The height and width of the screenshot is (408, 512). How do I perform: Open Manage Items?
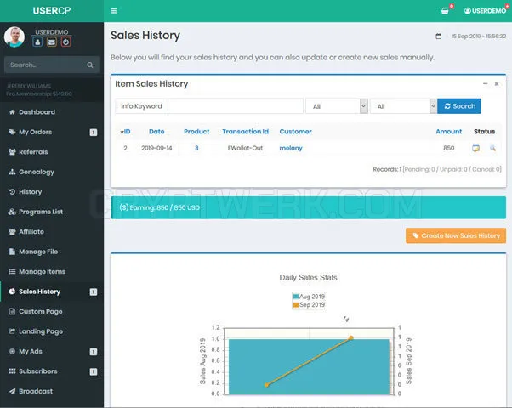pos(43,271)
